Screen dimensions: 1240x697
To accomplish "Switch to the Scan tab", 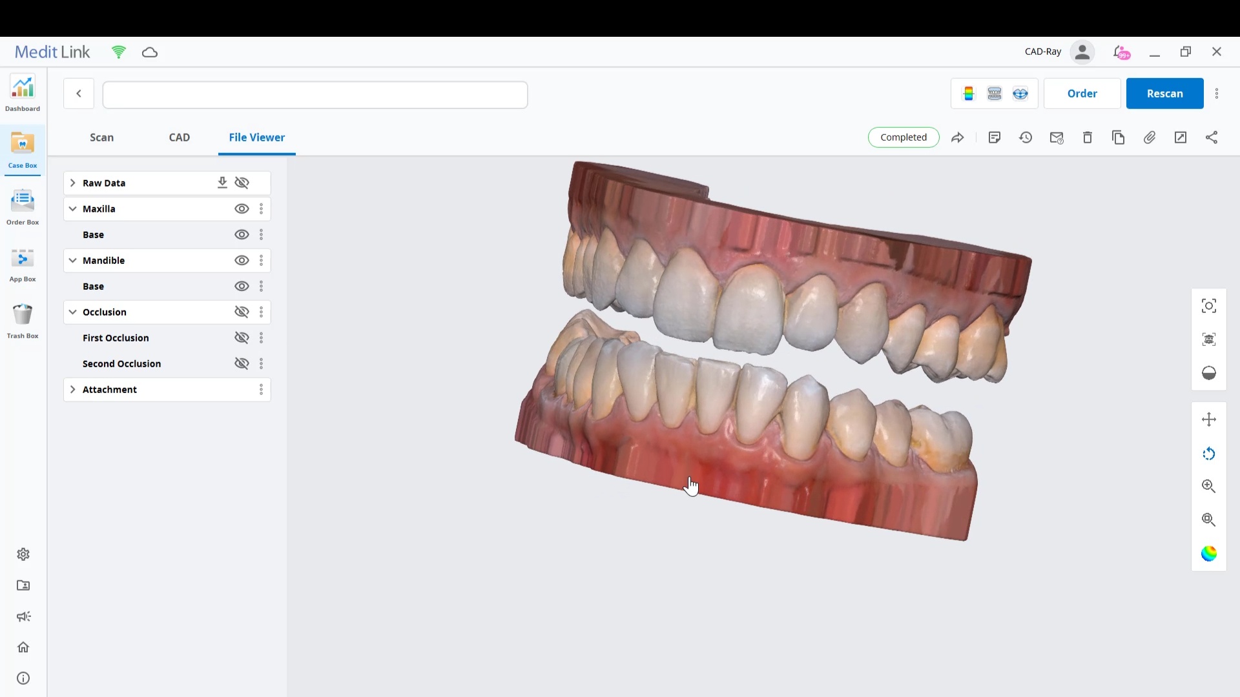I will [101, 137].
